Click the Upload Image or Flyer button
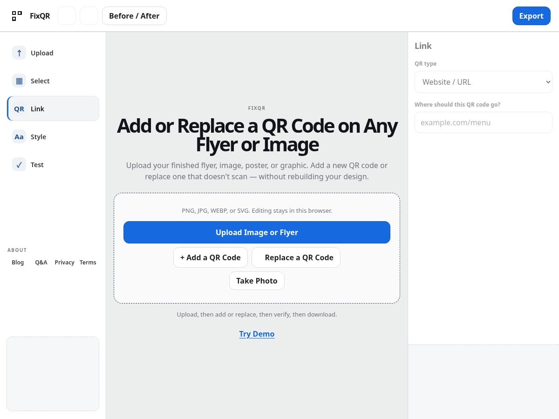 257,232
